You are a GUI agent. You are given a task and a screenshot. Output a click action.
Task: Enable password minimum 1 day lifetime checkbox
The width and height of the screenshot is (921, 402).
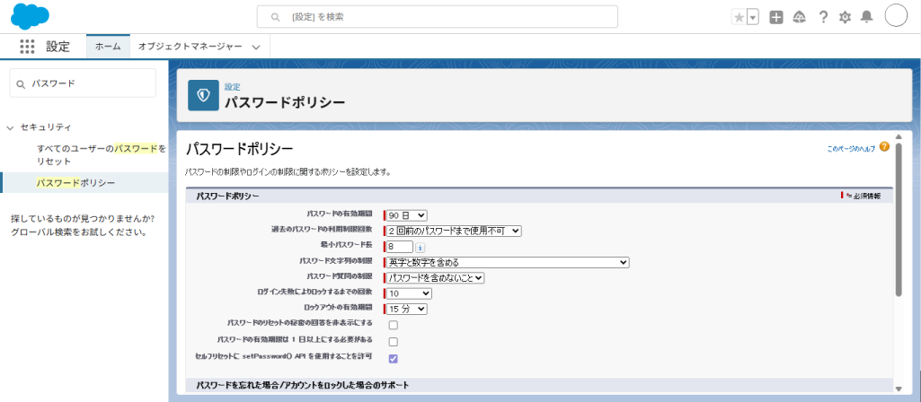tap(393, 342)
